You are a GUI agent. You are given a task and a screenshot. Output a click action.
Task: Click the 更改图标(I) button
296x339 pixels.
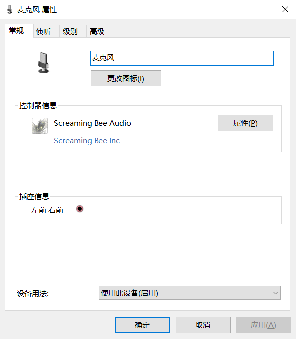(126, 78)
